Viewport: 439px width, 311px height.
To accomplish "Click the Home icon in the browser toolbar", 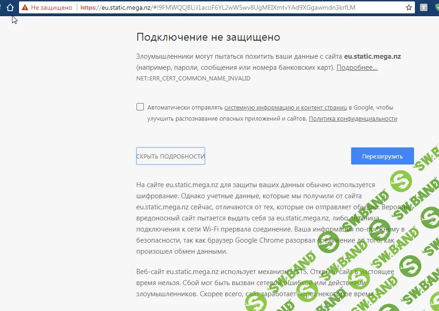I will pyautogui.click(x=10, y=7).
